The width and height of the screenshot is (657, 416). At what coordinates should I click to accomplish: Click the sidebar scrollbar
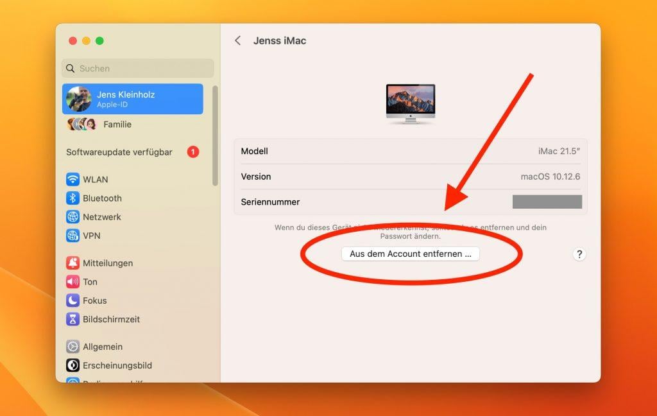(x=215, y=135)
